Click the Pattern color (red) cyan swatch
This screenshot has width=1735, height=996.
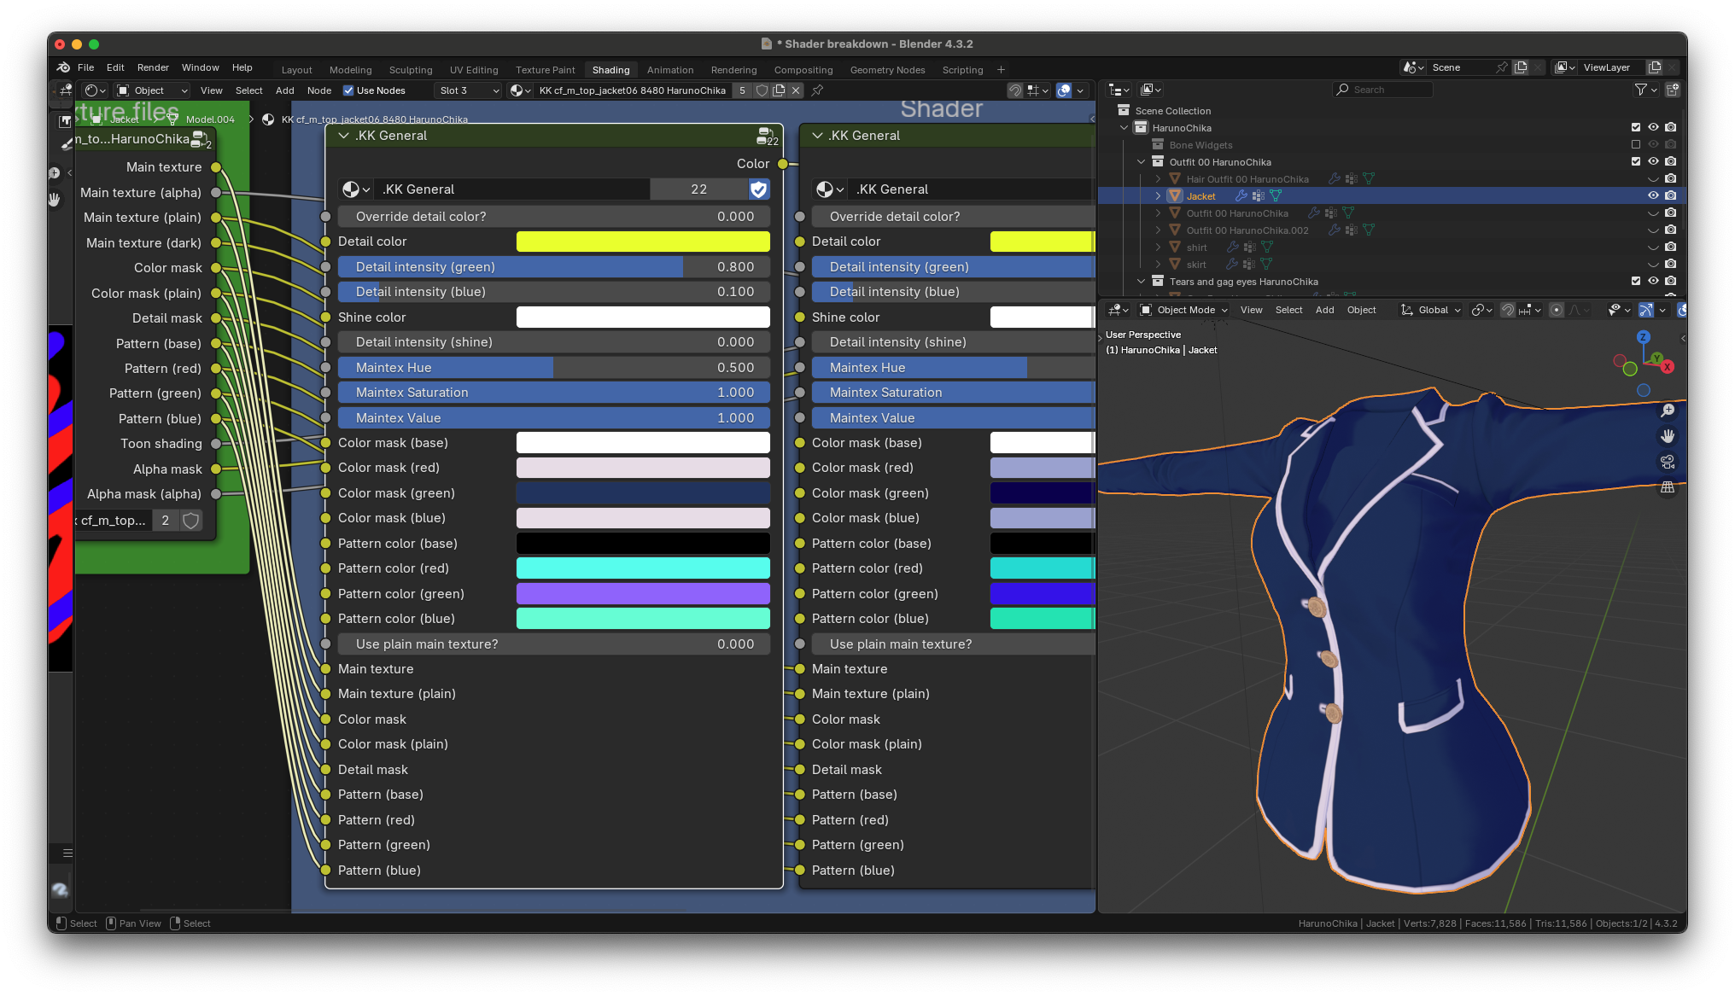coord(642,568)
